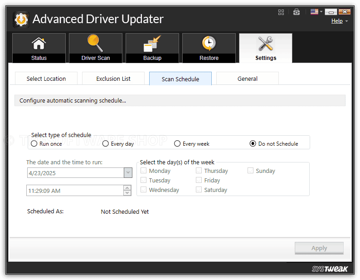
Task: Switch to Scan Schedule tab
Action: pos(180,79)
